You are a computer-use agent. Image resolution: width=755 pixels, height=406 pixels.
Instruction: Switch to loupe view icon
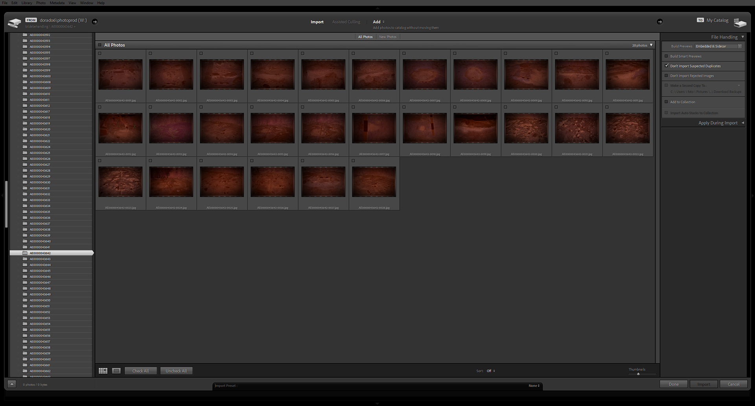point(116,371)
